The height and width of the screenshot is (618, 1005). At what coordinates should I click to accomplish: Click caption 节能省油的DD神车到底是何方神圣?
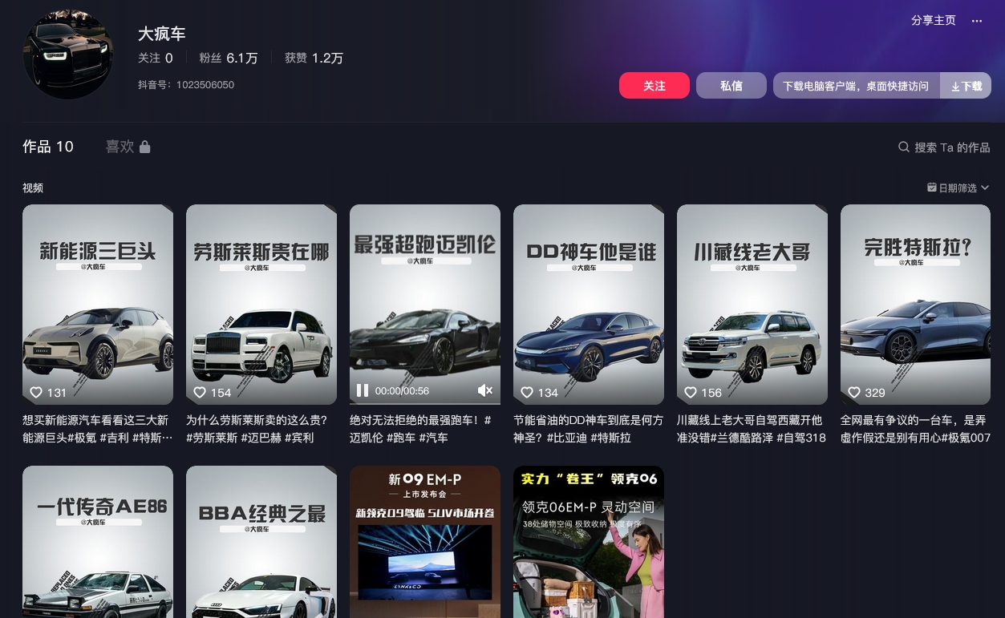[588, 429]
